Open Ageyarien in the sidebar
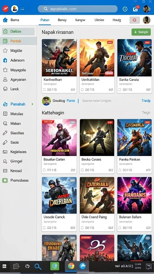154x274 pixels. [x=18, y=79]
